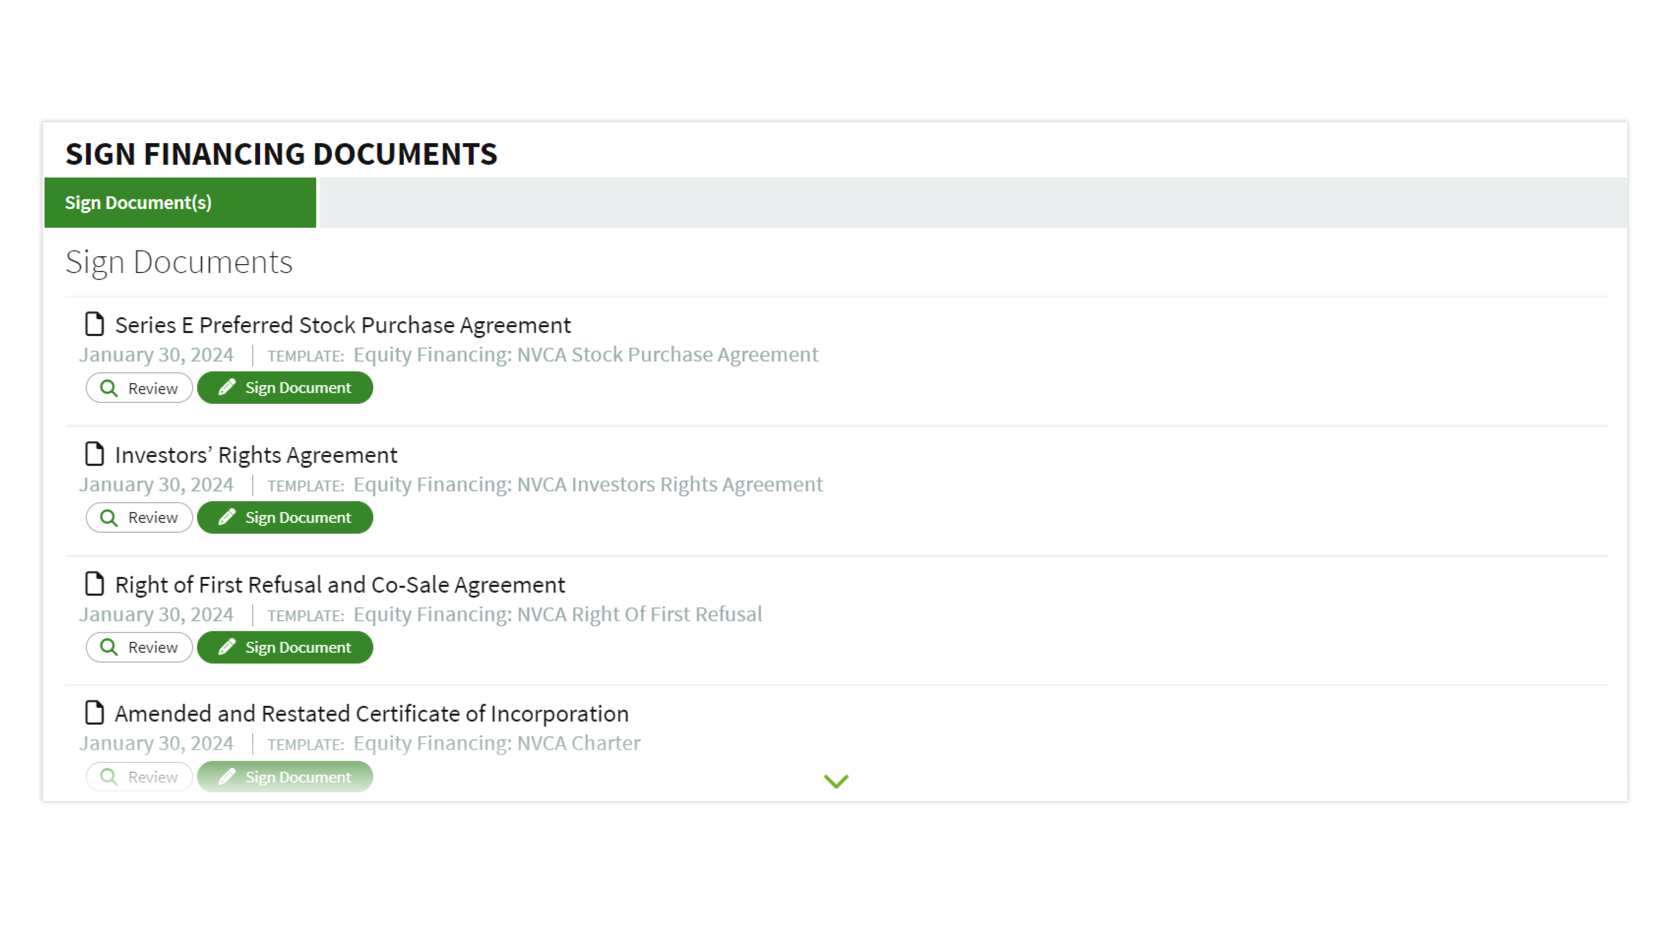1670x939 pixels.
Task: Sign the Right of First Refusal and Co-Sale Agreement
Action: click(x=285, y=647)
